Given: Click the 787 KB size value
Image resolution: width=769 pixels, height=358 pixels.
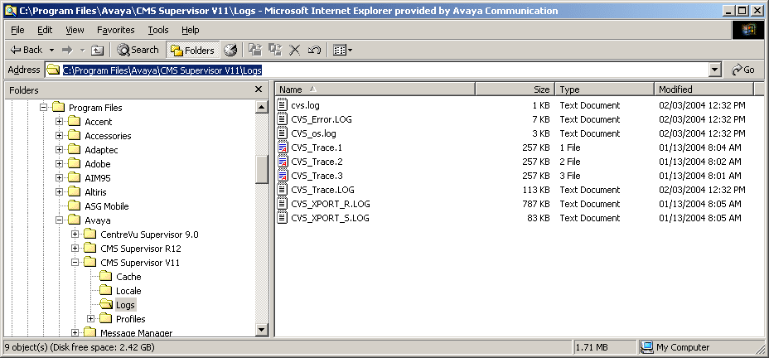Looking at the screenshot, I should (535, 204).
